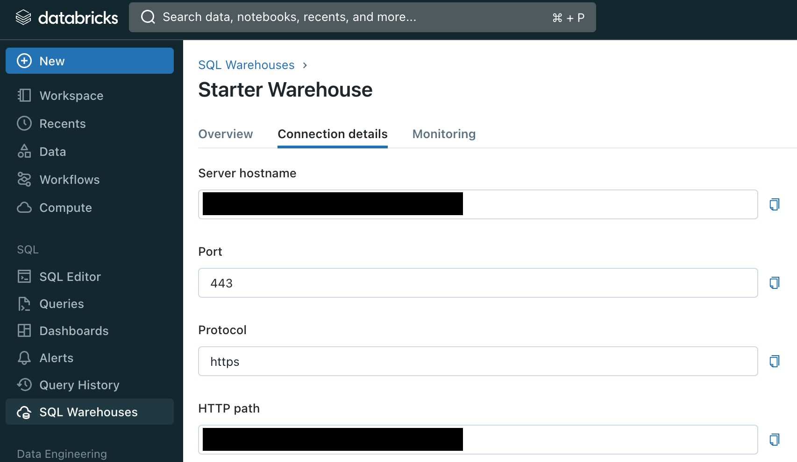Open Query History in sidebar

pyautogui.click(x=90, y=385)
